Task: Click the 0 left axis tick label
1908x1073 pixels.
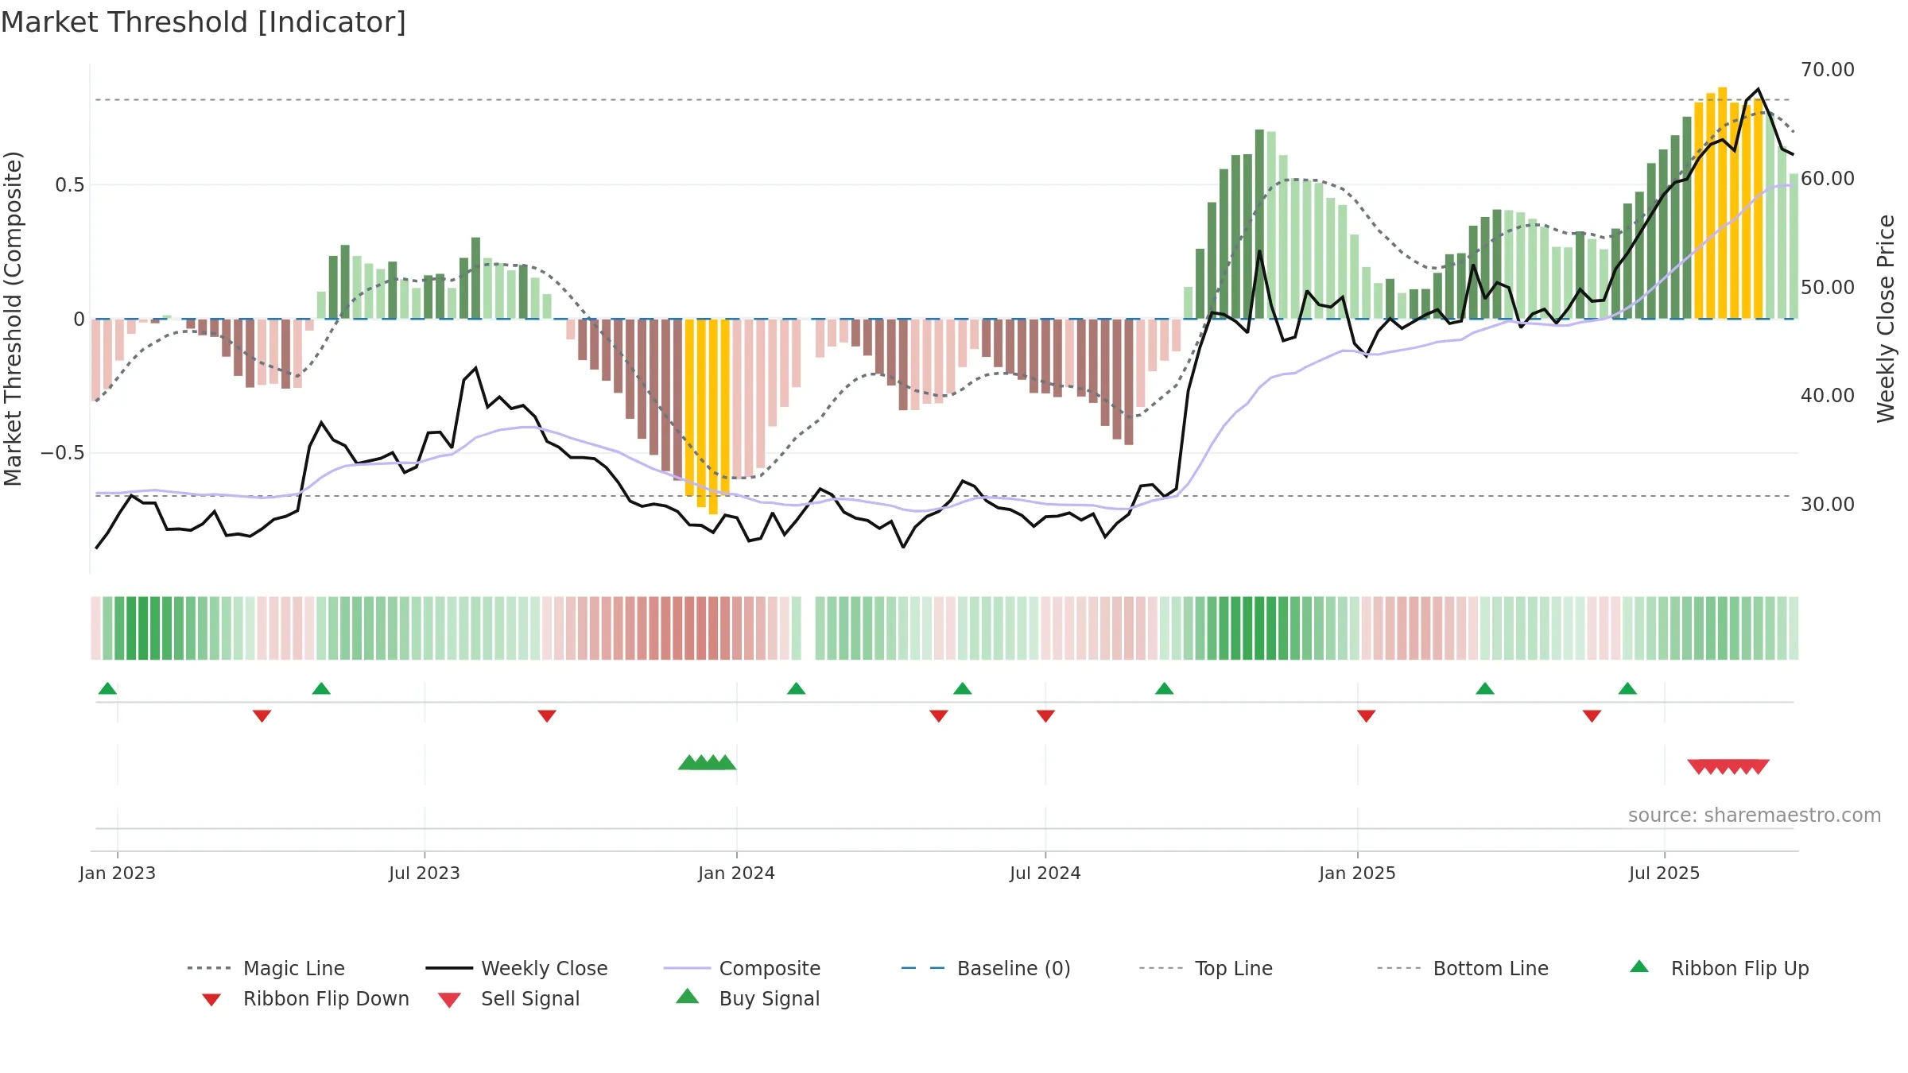Action: coord(79,320)
